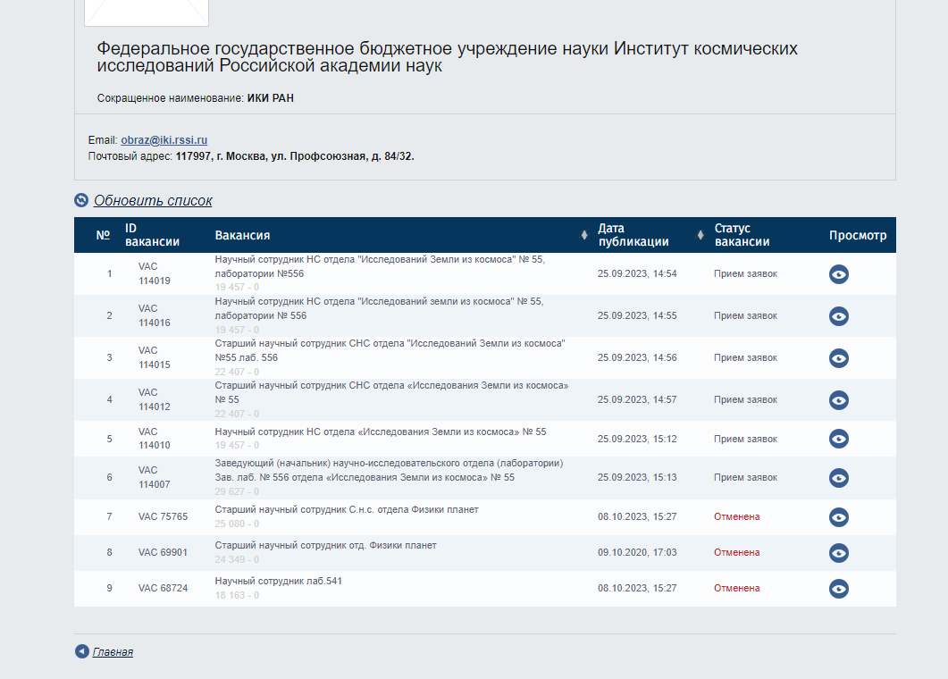View the cancelled vacancy VAC 75765 details
This screenshot has height=679, width=948.
coord(838,516)
